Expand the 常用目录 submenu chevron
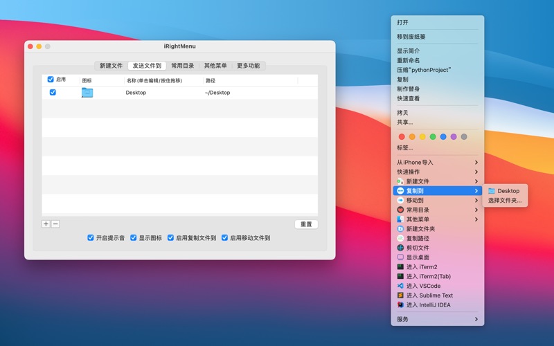Viewport: 554px width, 346px height. point(476,210)
